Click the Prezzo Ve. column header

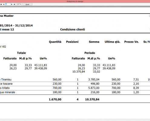pos(132,42)
